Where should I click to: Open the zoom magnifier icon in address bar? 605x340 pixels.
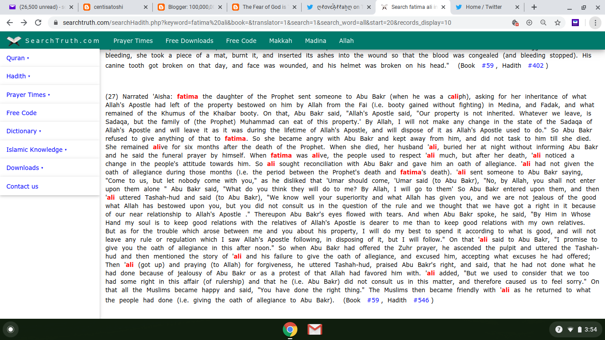[543, 23]
